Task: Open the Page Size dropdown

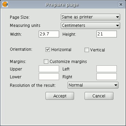Action: (x=90, y=17)
